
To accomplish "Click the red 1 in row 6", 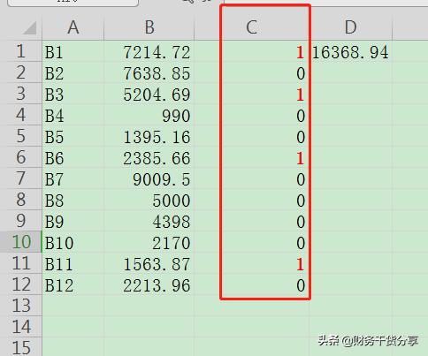I will click(x=300, y=158).
